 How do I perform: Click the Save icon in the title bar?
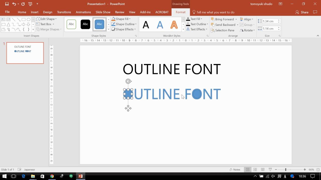[7, 4]
